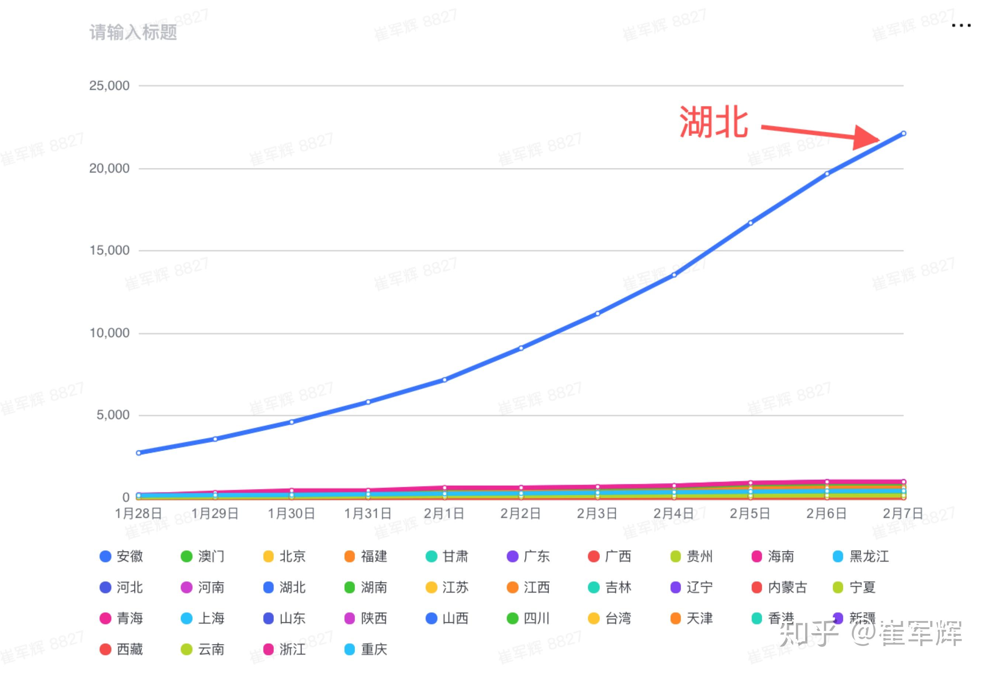Click the 1月30日 x-axis label
The width and height of the screenshot is (987, 673).
(x=291, y=514)
